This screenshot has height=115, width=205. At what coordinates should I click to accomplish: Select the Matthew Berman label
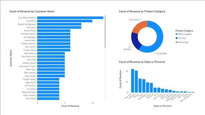[29, 43]
